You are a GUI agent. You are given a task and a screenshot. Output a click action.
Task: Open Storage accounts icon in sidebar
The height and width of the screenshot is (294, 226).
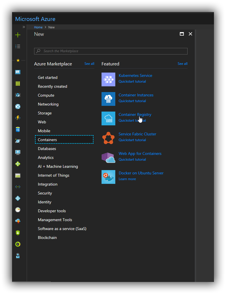click(x=18, y=176)
